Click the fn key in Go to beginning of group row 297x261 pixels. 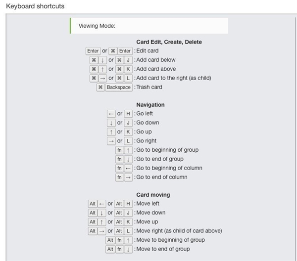[119, 150]
